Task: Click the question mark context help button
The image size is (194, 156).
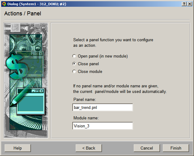Action: click(x=184, y=4)
